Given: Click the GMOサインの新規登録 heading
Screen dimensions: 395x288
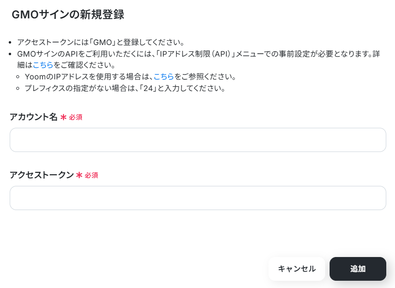Looking at the screenshot, I should pos(68,15).
